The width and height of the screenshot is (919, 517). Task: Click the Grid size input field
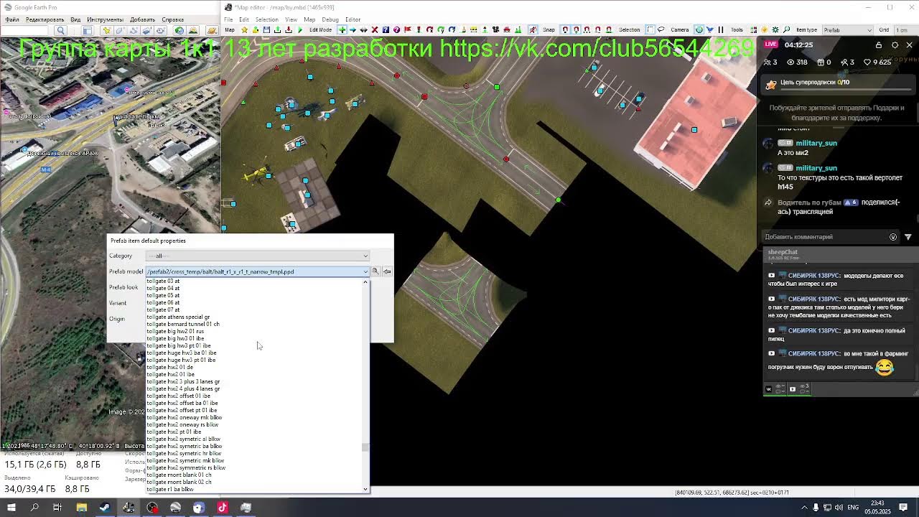905,29
